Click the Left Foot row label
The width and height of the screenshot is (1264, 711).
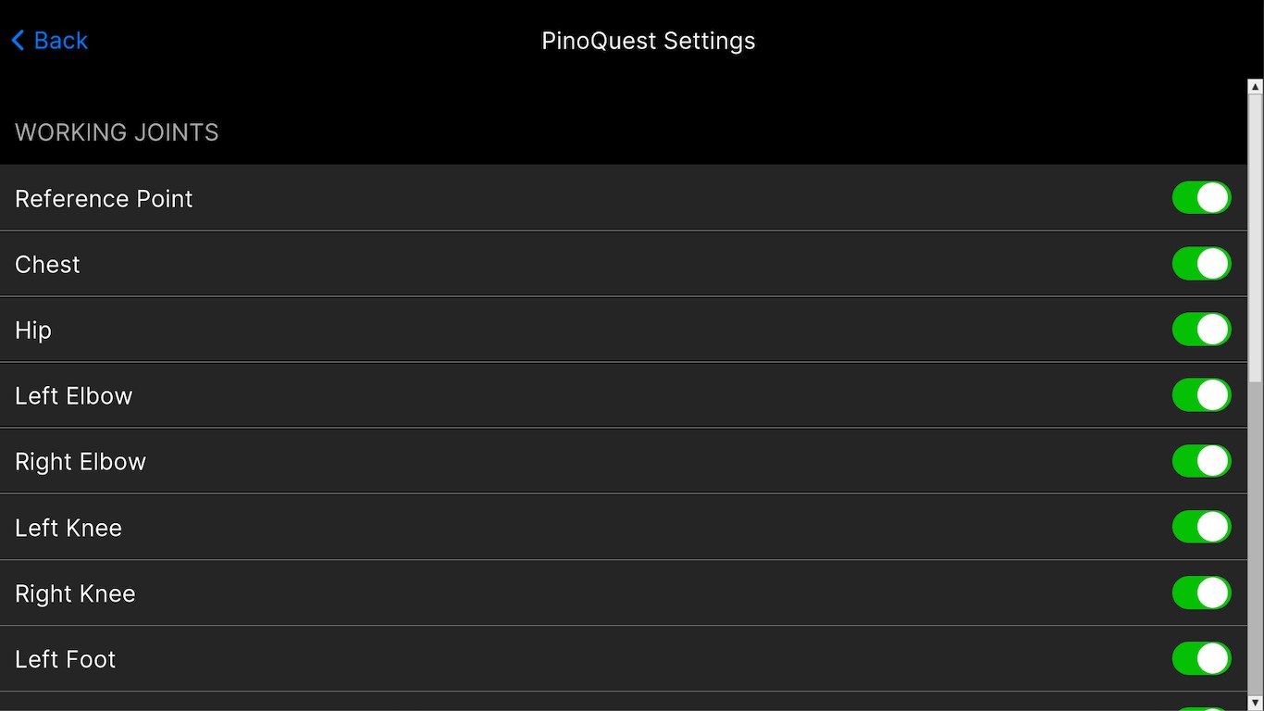click(x=66, y=659)
